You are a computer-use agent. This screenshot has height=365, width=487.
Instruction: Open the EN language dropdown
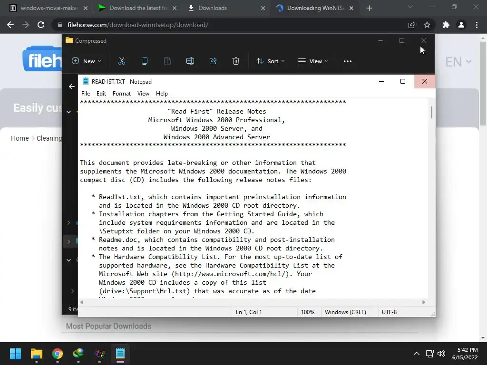click(458, 62)
